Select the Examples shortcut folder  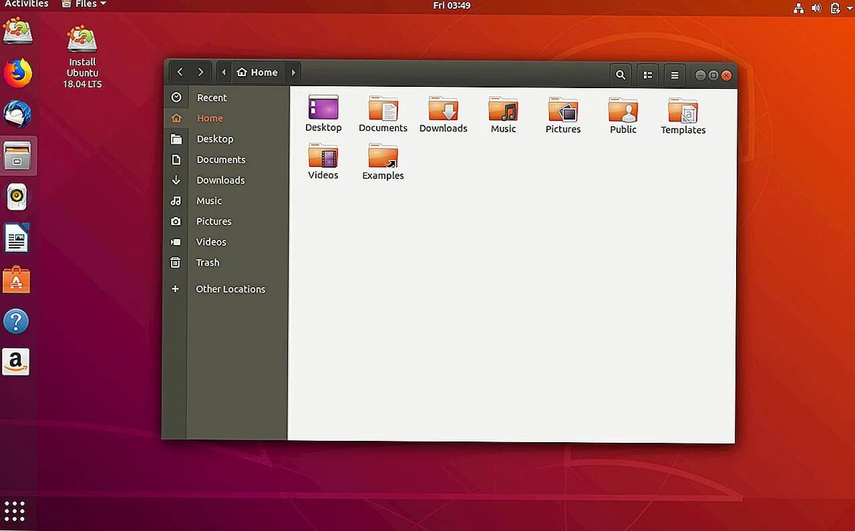383,156
